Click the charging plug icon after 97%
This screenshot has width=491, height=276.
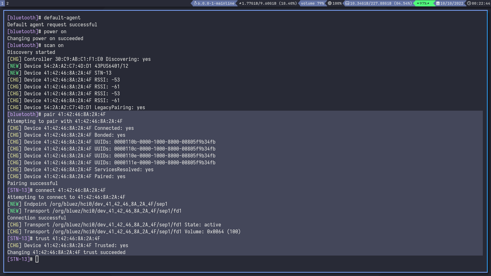428,3
